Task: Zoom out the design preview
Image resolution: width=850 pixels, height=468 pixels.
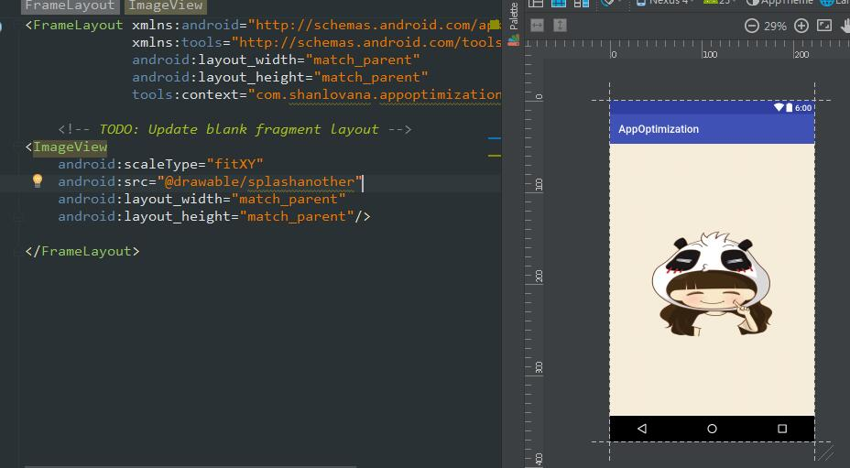Action: [751, 26]
